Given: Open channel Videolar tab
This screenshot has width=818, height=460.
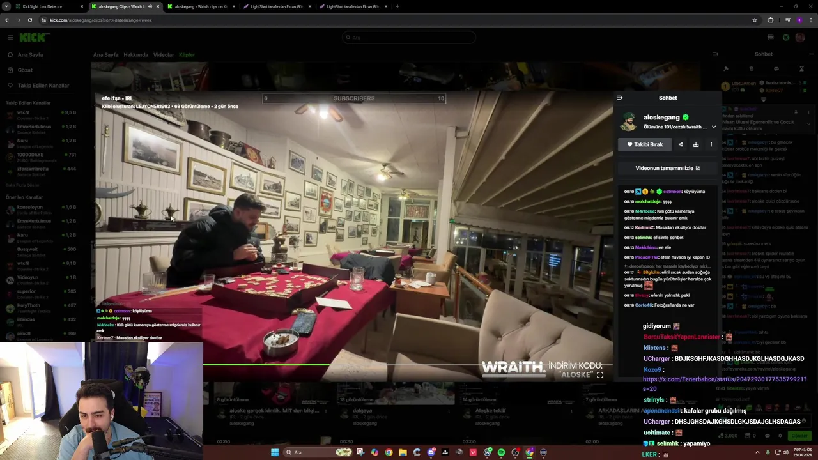Looking at the screenshot, I should [163, 55].
